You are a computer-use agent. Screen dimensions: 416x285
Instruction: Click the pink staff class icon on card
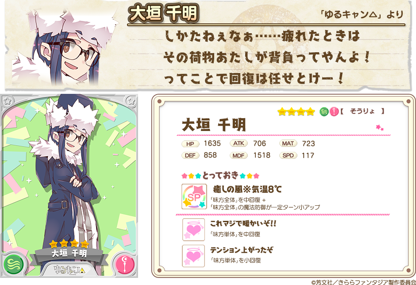click(125, 264)
